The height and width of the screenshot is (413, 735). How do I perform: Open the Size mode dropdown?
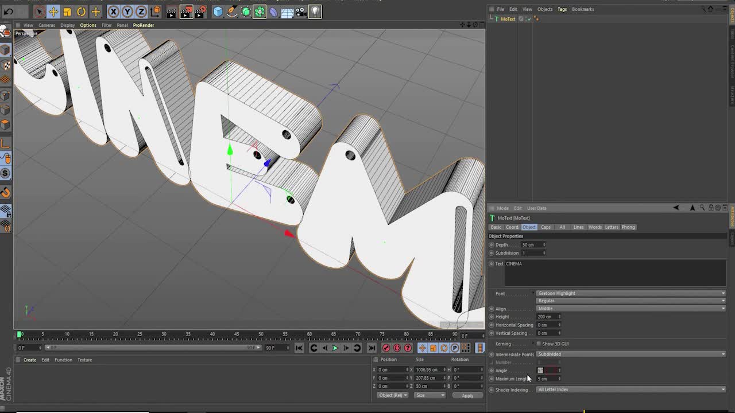tap(429, 395)
